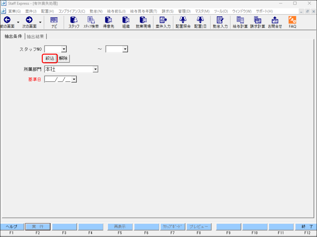Open the 勤怠(N) menu
This screenshot has height=237, width=317.
click(x=96, y=11)
